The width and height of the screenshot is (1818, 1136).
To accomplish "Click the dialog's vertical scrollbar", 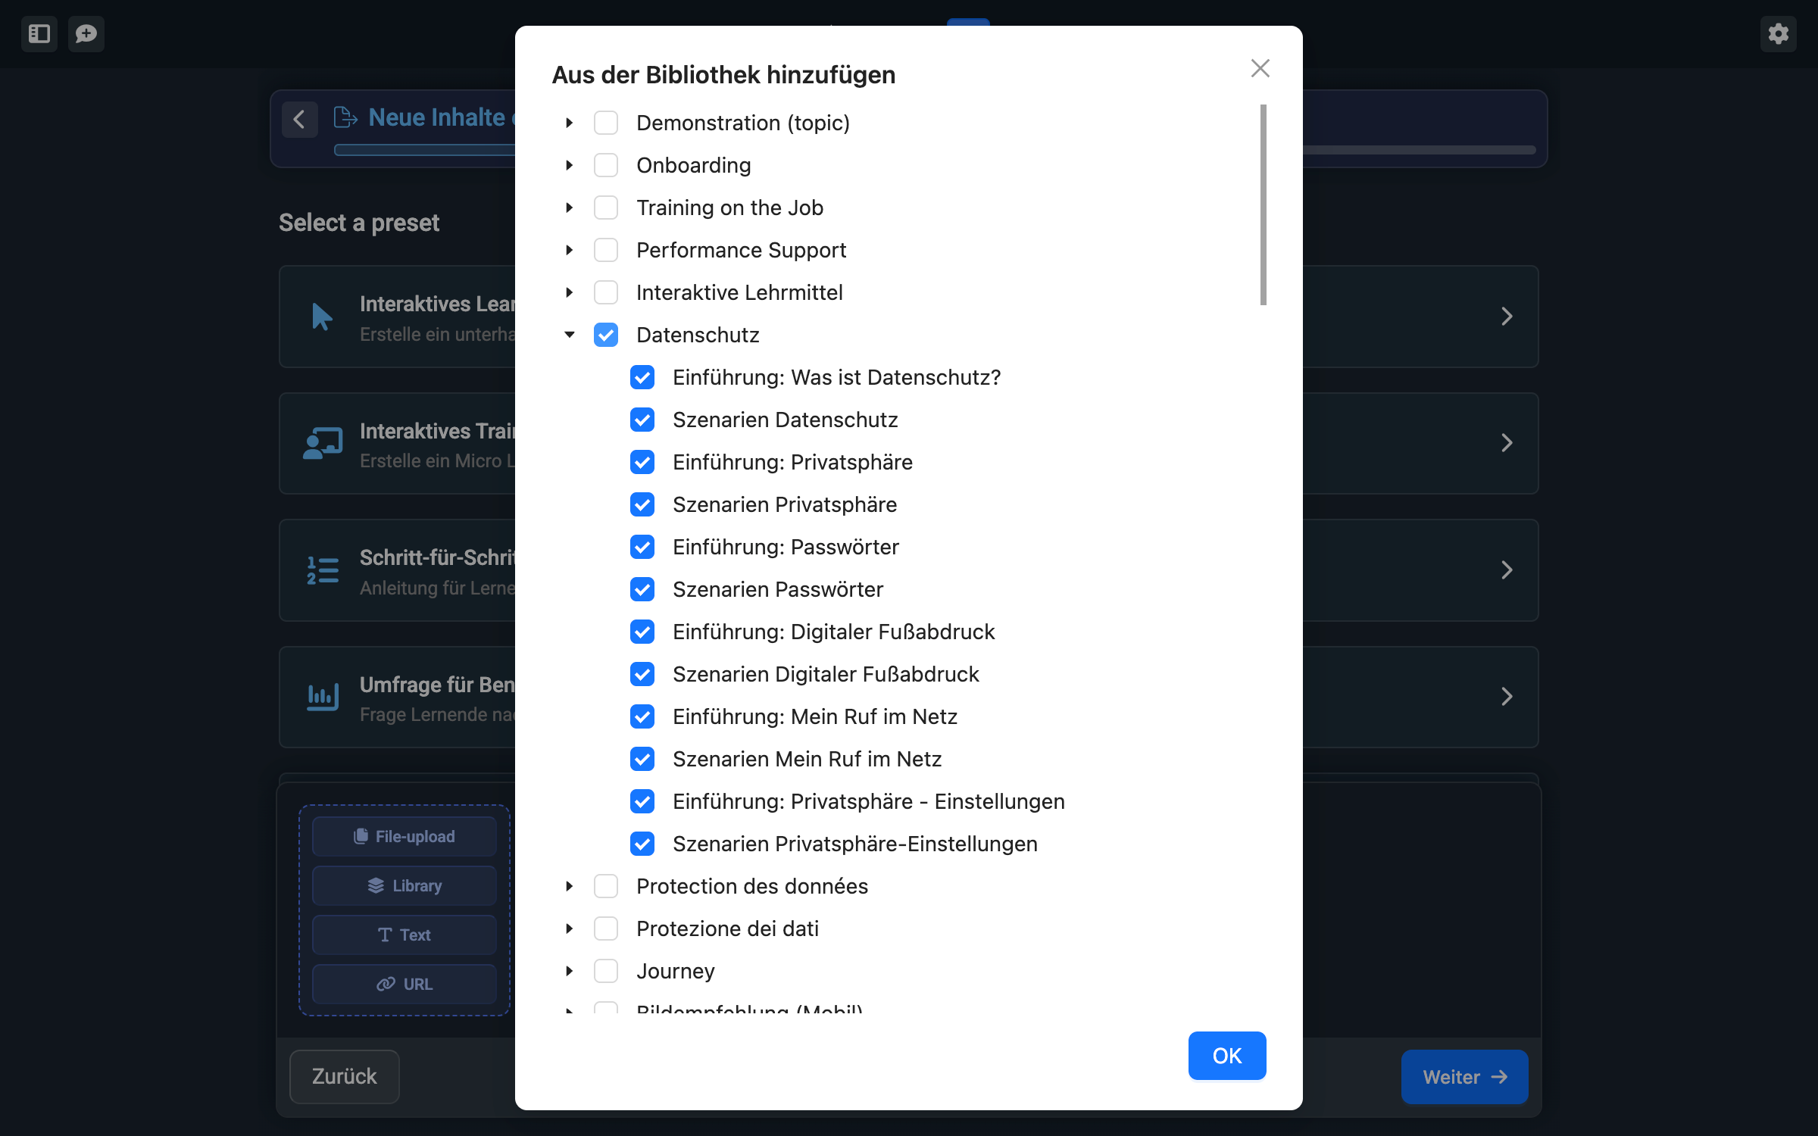I will [x=1263, y=204].
